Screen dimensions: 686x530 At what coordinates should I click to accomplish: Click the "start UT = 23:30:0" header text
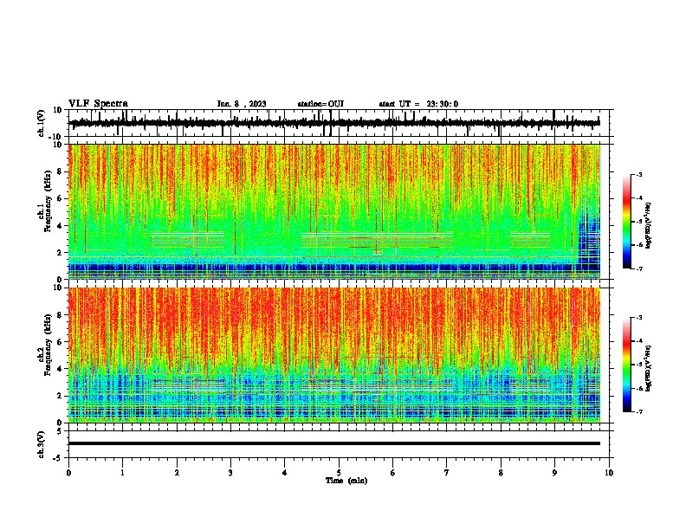pos(418,104)
